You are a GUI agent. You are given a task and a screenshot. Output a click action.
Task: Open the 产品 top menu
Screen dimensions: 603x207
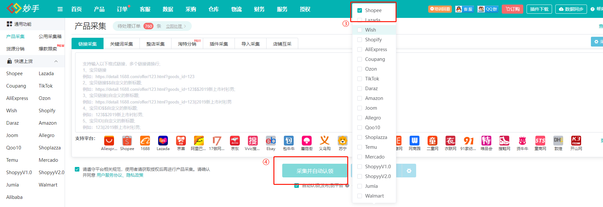99,9
